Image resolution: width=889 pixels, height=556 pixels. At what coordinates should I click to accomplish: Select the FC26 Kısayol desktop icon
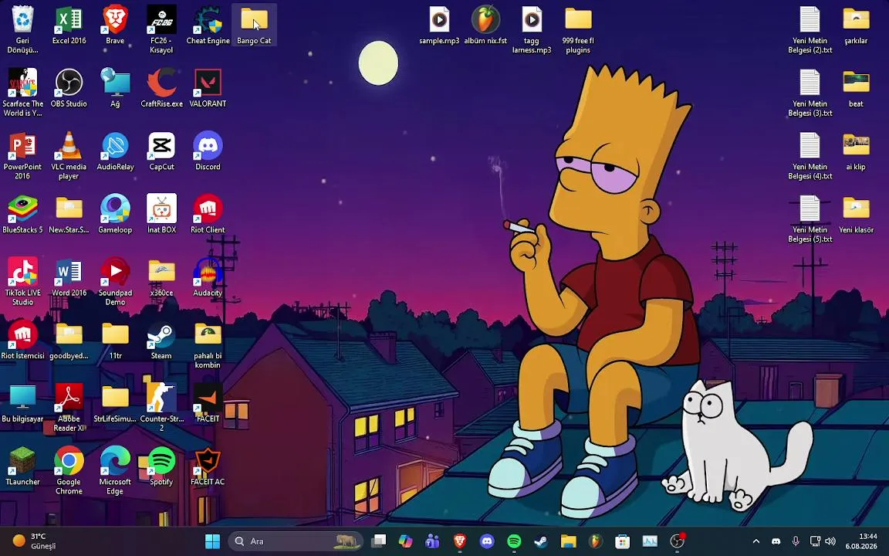pyautogui.click(x=161, y=29)
